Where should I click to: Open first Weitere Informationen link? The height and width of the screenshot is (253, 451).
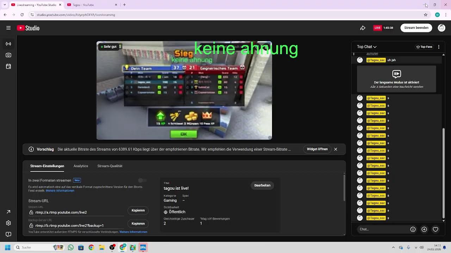point(60,191)
